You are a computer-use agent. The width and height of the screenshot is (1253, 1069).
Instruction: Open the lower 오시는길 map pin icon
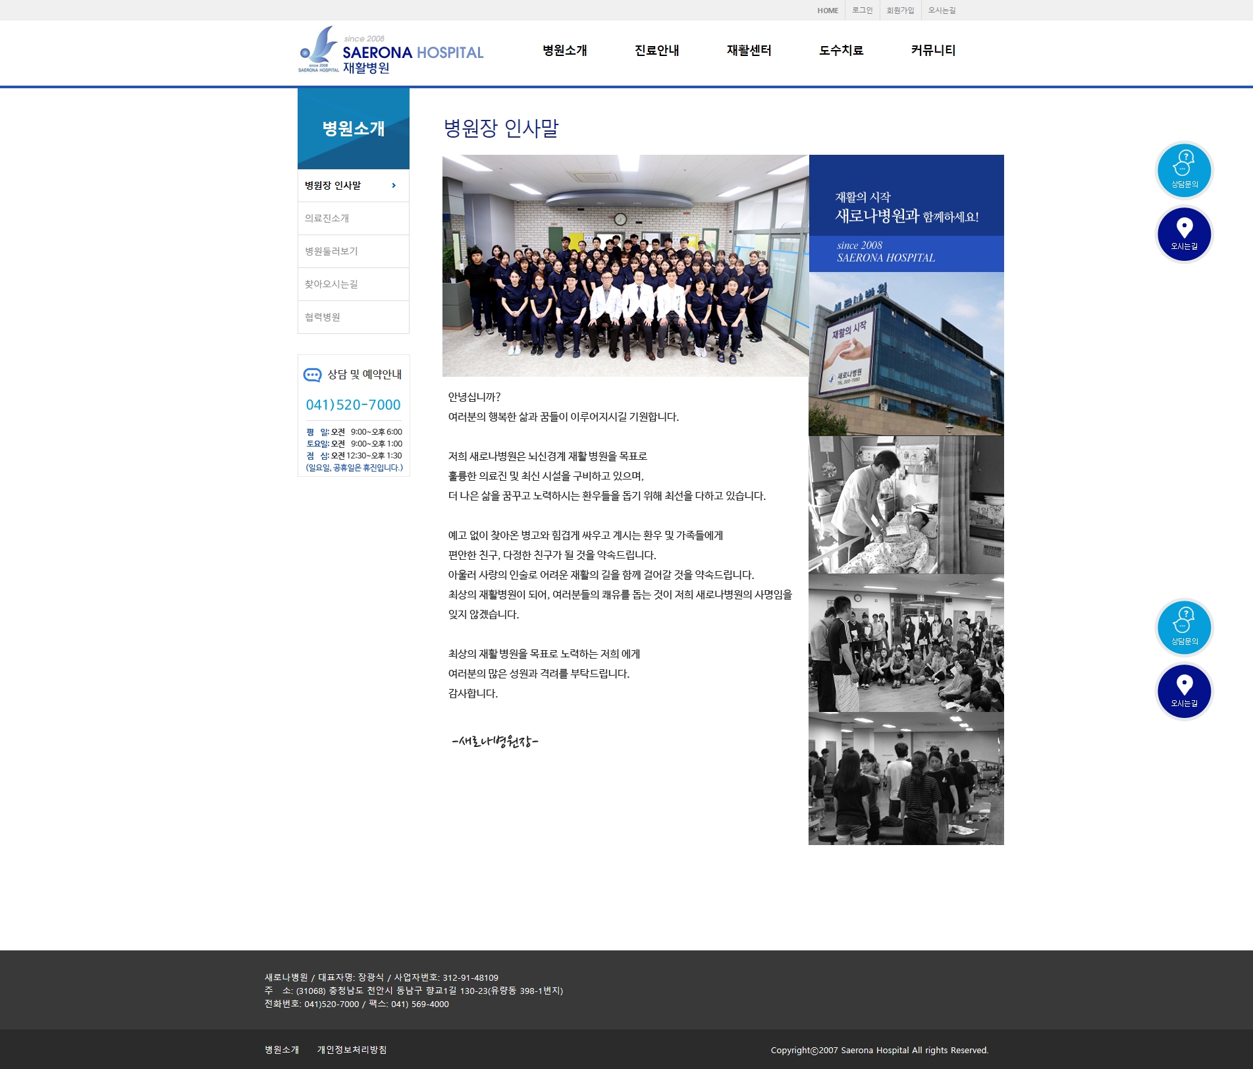(1185, 691)
